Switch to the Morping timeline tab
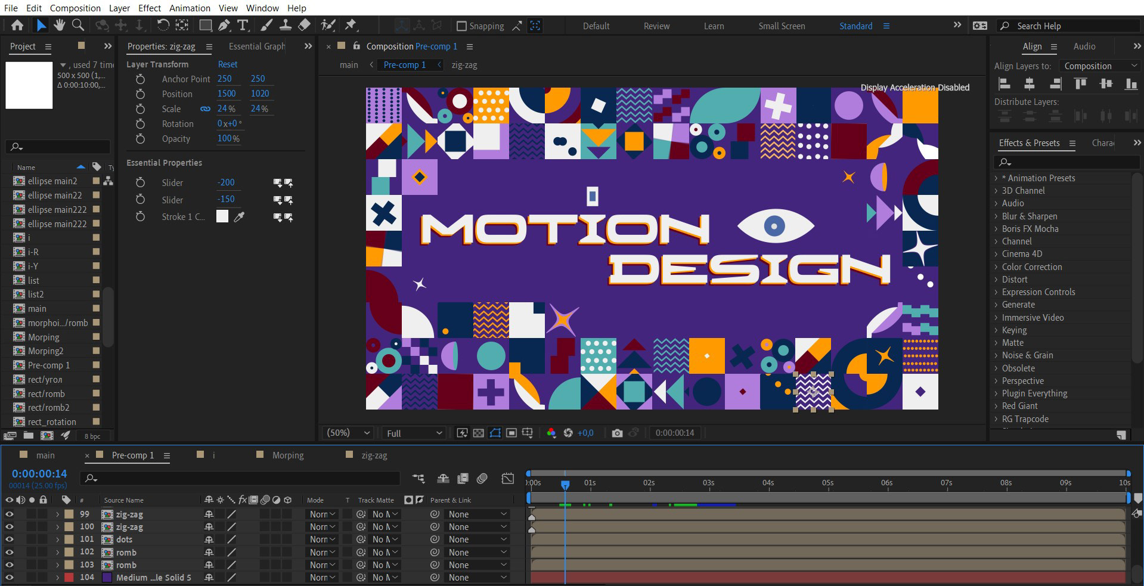Image resolution: width=1144 pixels, height=586 pixels. click(x=288, y=455)
